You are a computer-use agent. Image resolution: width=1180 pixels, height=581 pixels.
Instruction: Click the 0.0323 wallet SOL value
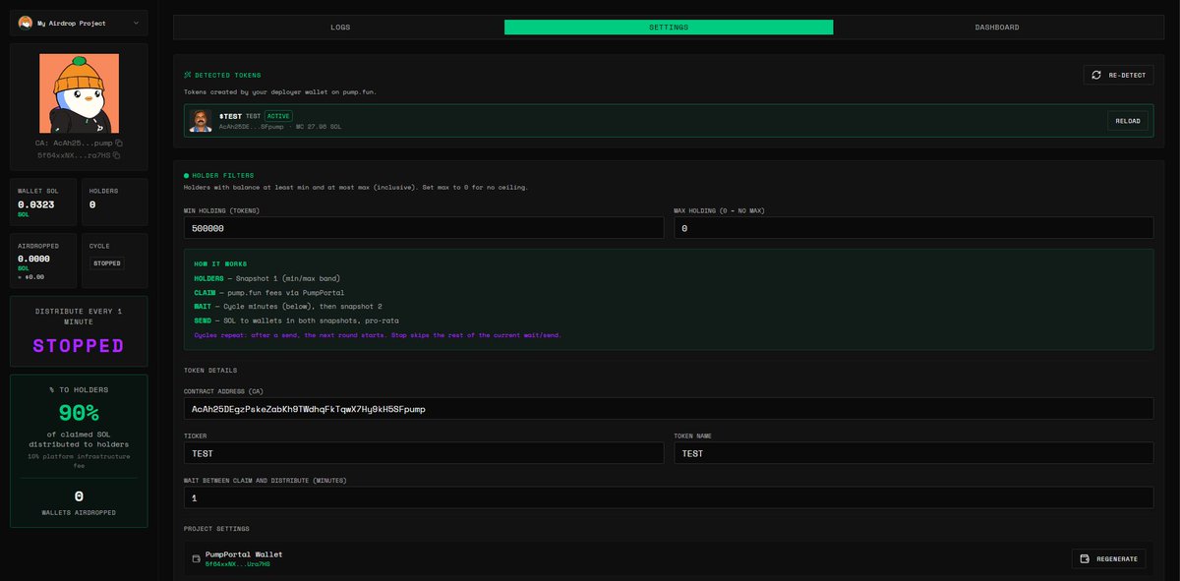click(35, 204)
